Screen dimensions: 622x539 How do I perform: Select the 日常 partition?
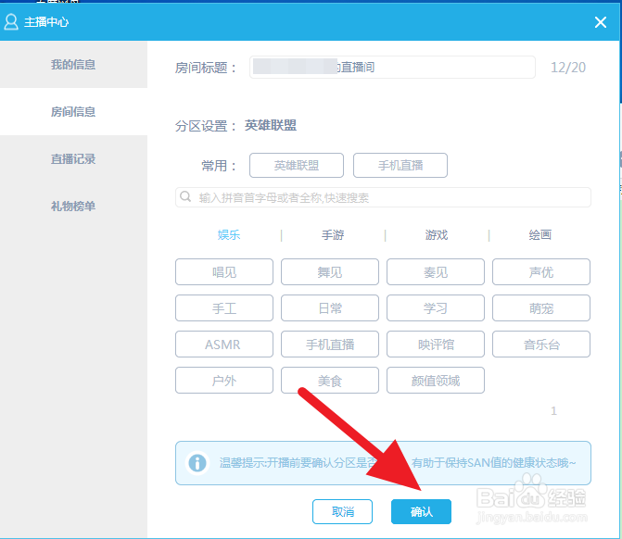pos(330,308)
